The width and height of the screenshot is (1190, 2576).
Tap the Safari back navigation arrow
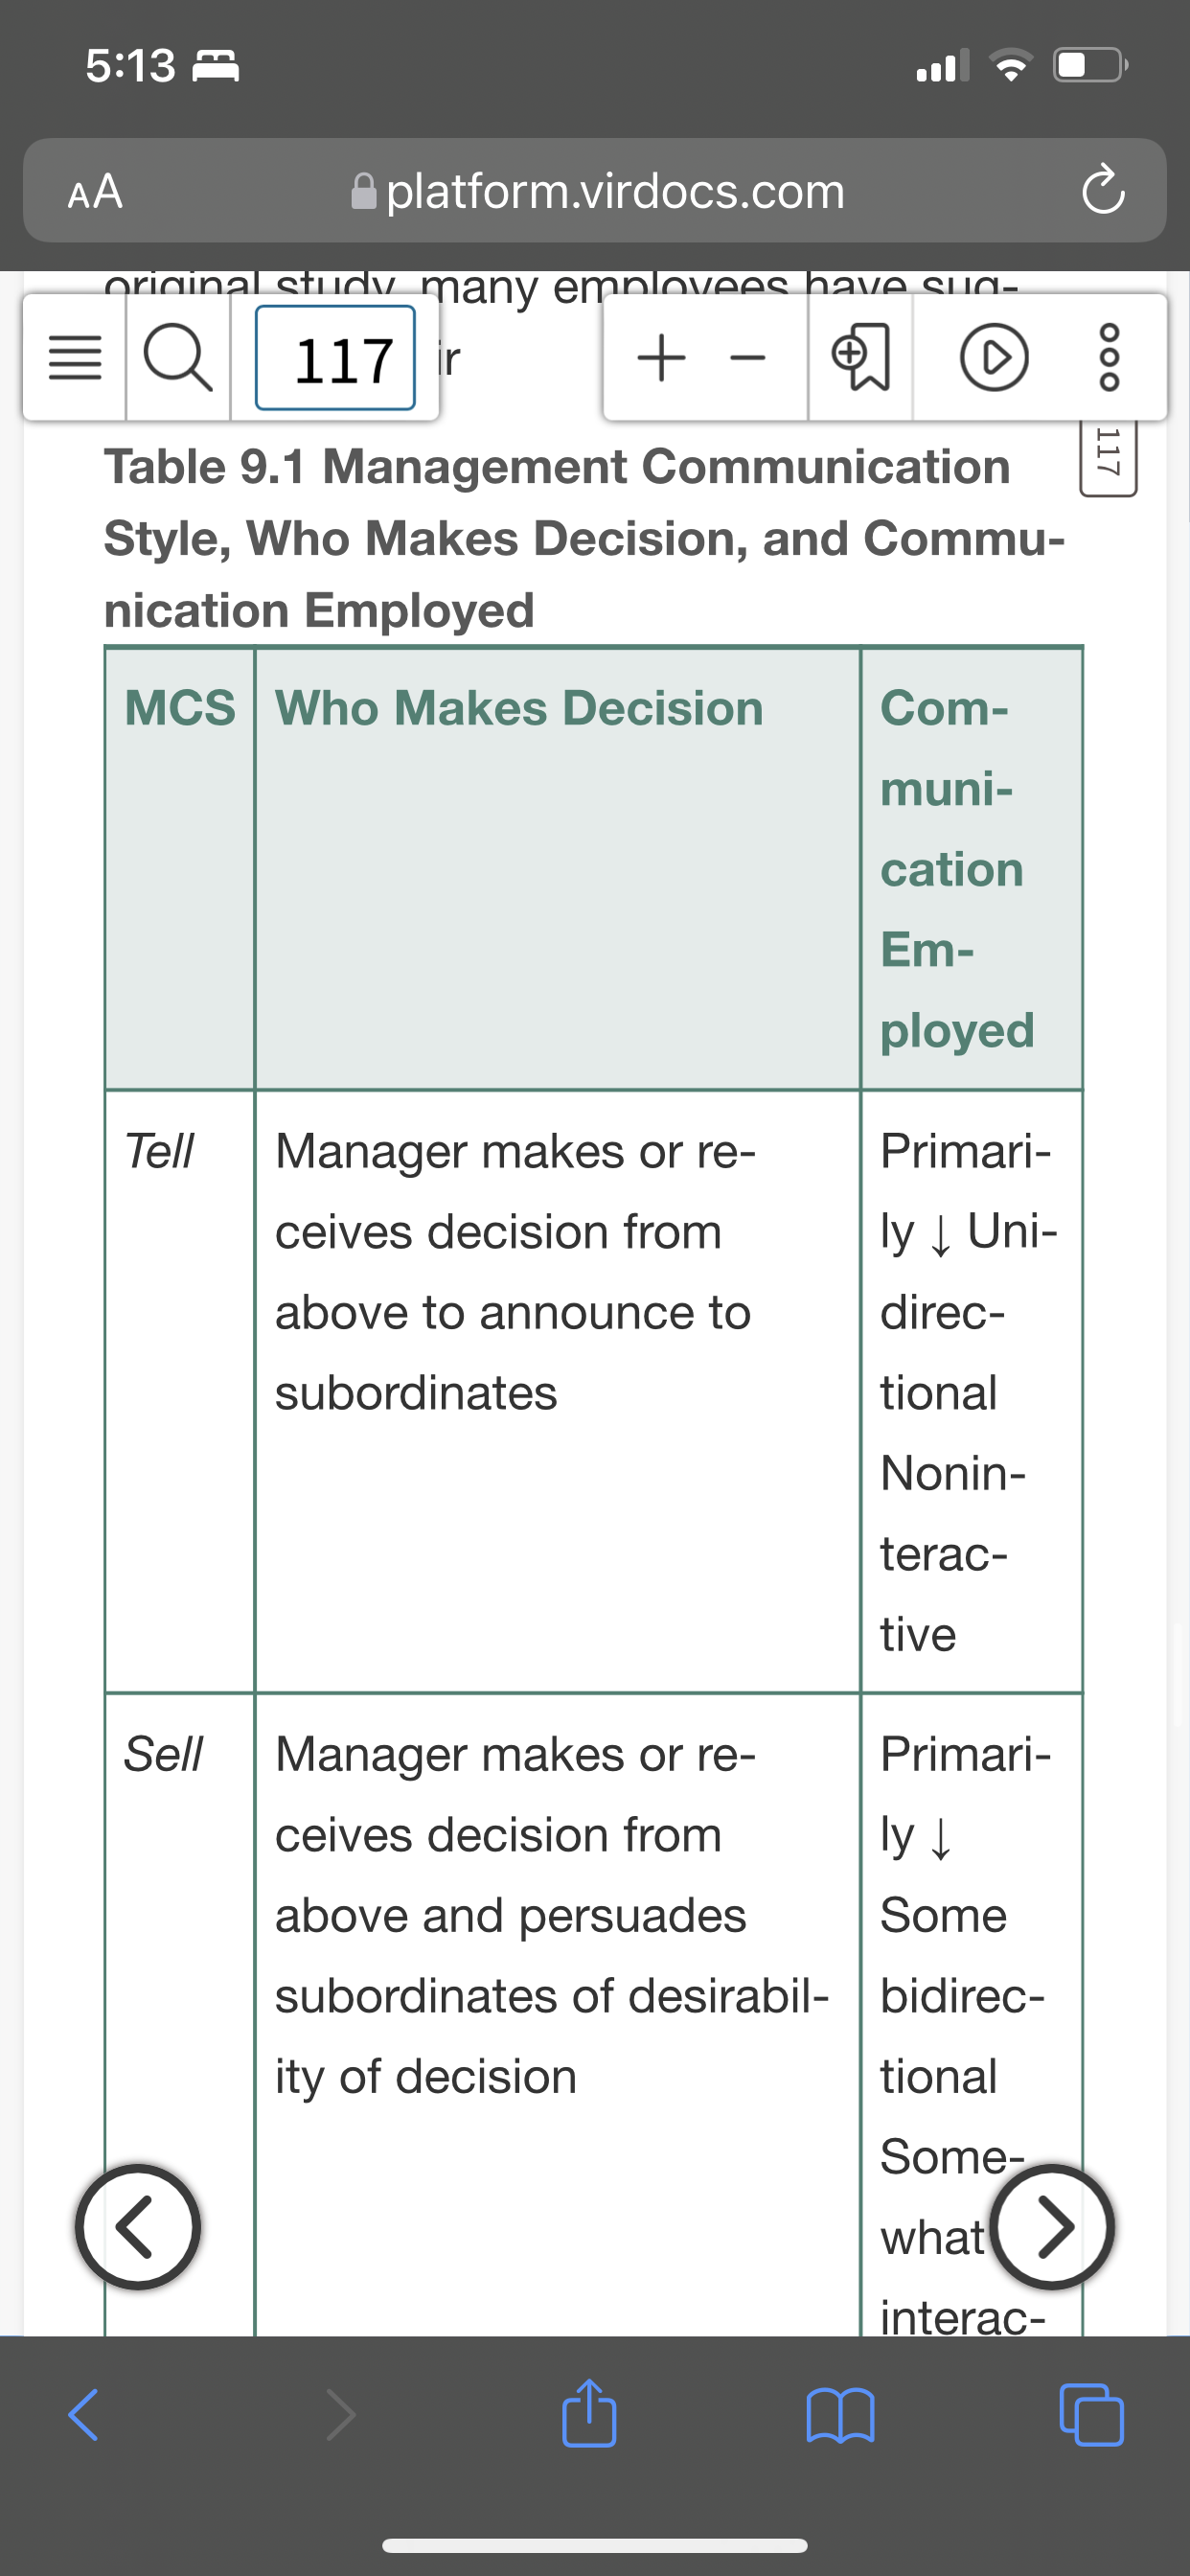tap(83, 2415)
